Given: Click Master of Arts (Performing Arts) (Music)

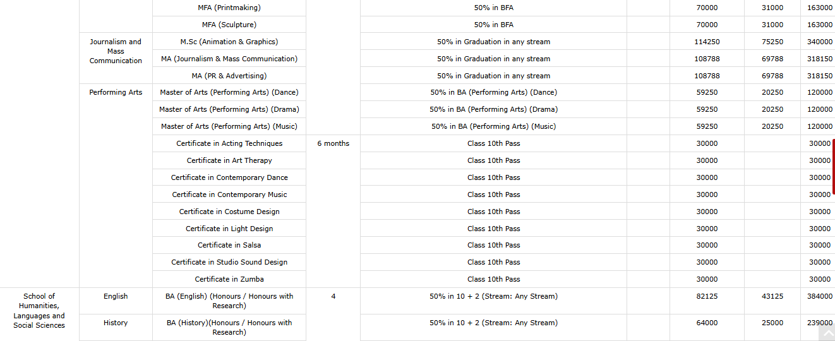Looking at the screenshot, I should 229,126.
